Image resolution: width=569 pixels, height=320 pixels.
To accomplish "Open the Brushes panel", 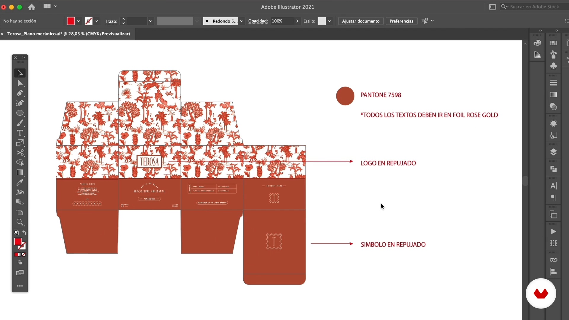I will (553, 55).
